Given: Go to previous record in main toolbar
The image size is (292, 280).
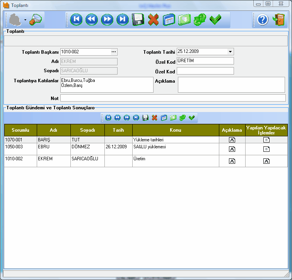Looking at the screenshot, I should click(x=92, y=19).
